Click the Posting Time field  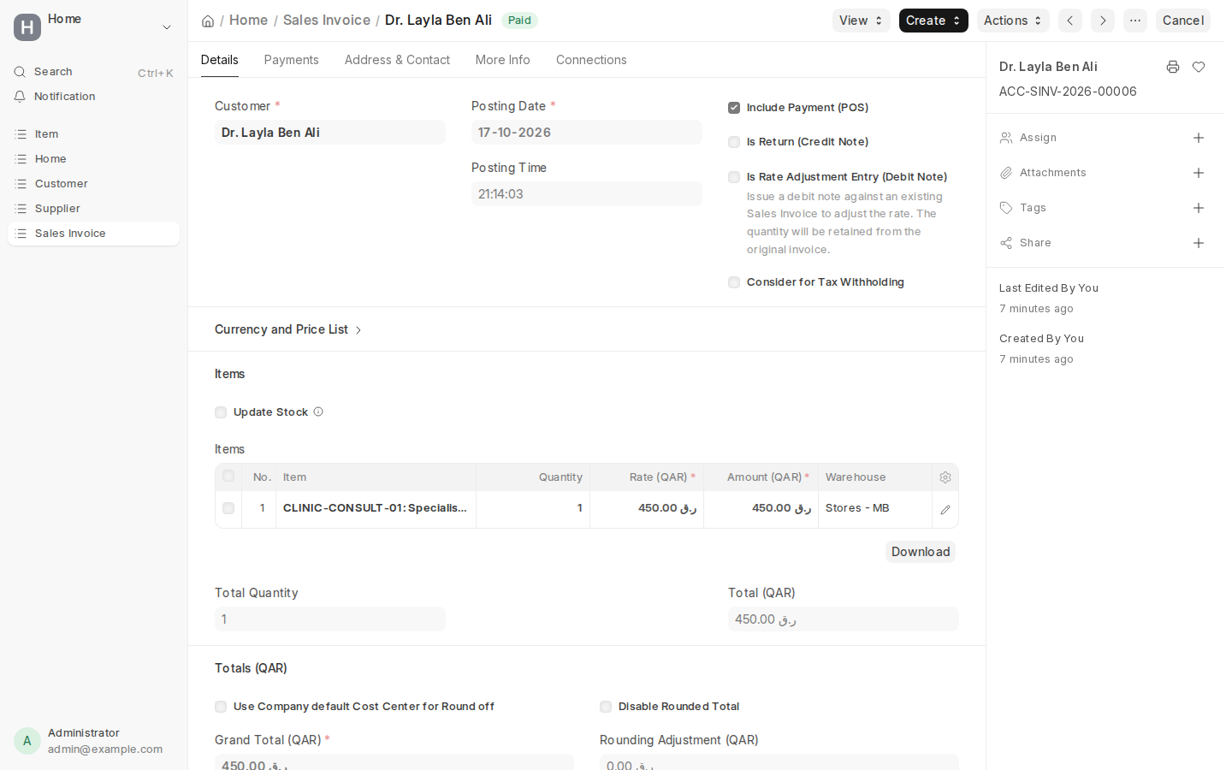(587, 194)
